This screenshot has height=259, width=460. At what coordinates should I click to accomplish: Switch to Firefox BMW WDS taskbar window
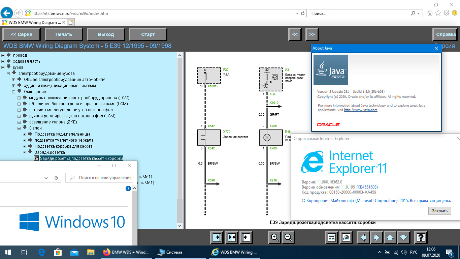point(127,252)
